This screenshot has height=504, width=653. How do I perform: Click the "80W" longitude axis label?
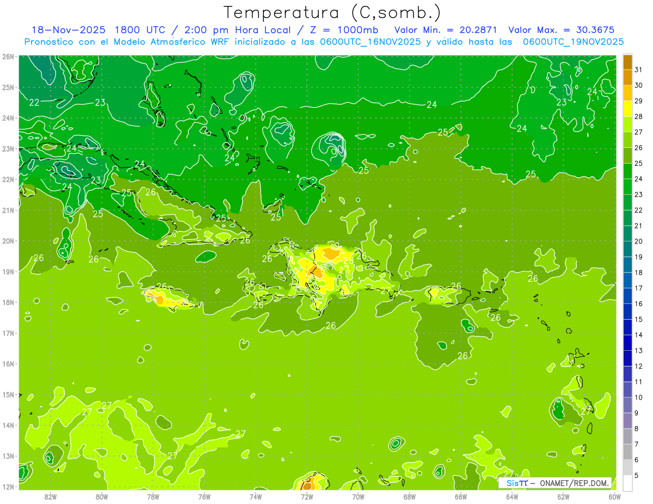click(x=102, y=496)
